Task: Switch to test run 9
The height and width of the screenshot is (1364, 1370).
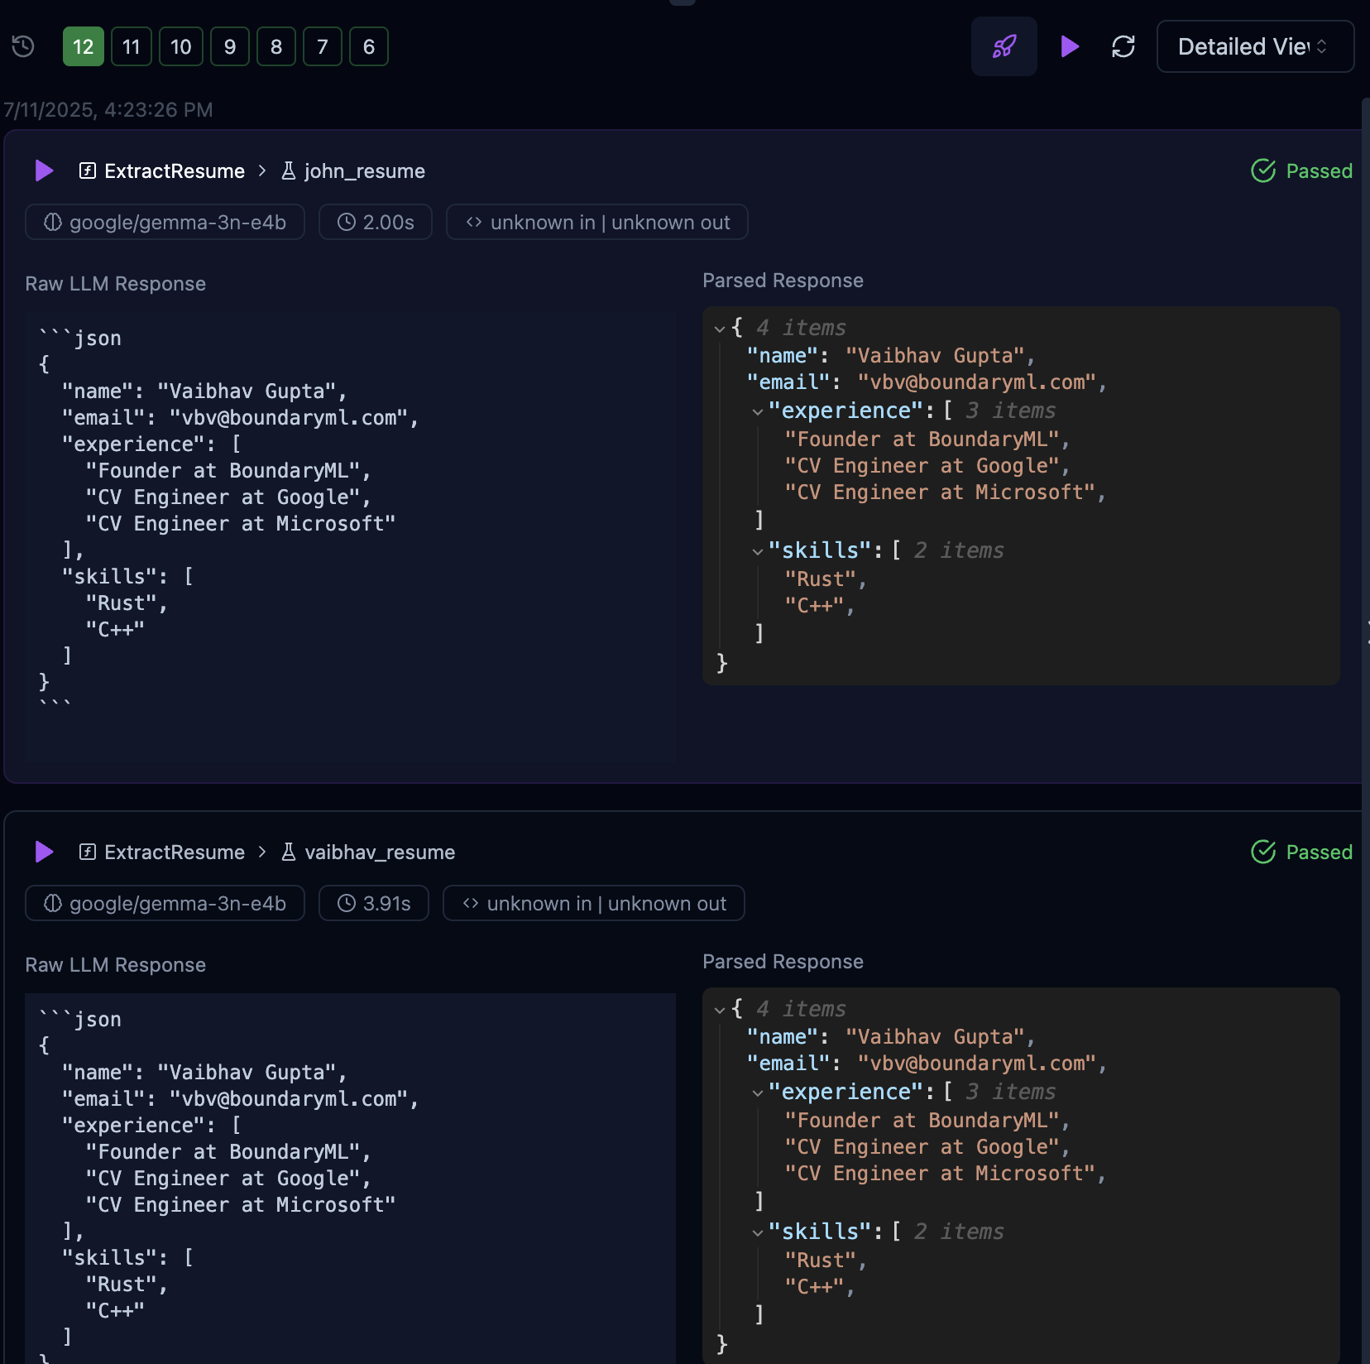Action: [x=230, y=46]
